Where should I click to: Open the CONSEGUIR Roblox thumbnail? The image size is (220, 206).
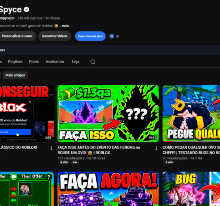point(27,114)
